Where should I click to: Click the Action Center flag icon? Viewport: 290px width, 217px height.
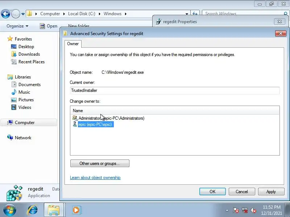[x=236, y=210]
